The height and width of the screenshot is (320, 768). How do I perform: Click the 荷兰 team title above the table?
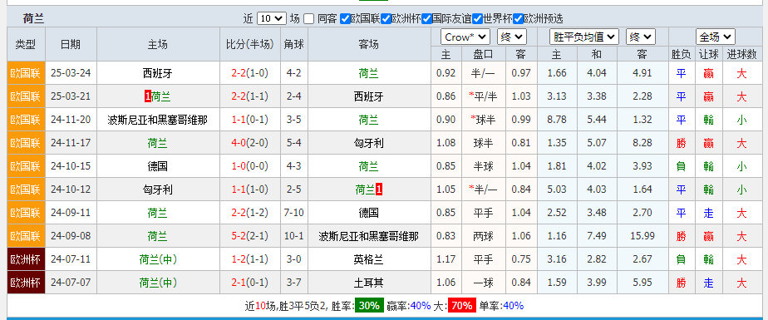point(33,18)
